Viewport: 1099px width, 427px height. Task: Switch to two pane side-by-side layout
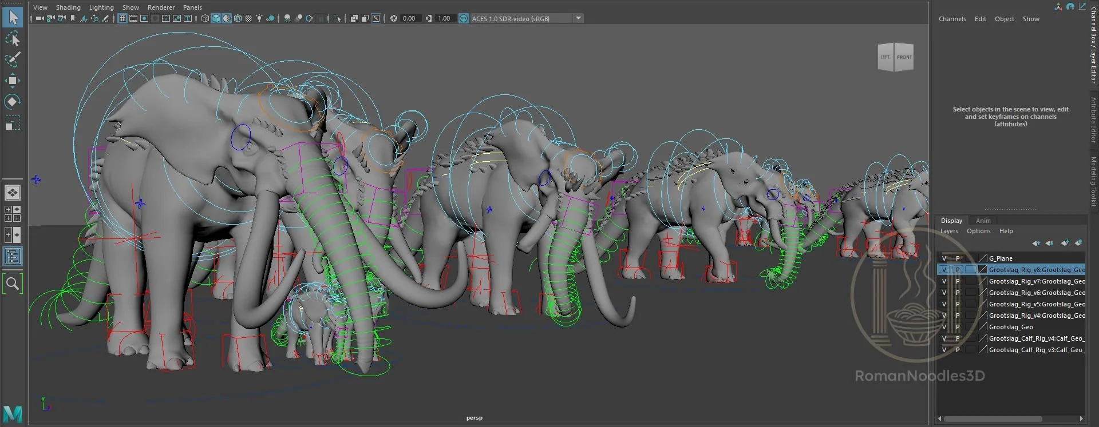[12, 234]
